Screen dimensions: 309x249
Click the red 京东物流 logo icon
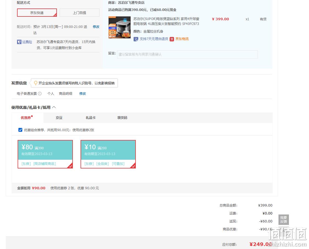(172, 39)
